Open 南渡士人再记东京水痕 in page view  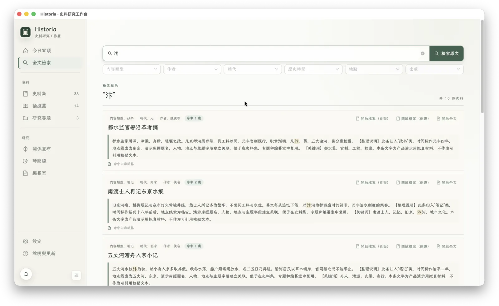pos(372,183)
